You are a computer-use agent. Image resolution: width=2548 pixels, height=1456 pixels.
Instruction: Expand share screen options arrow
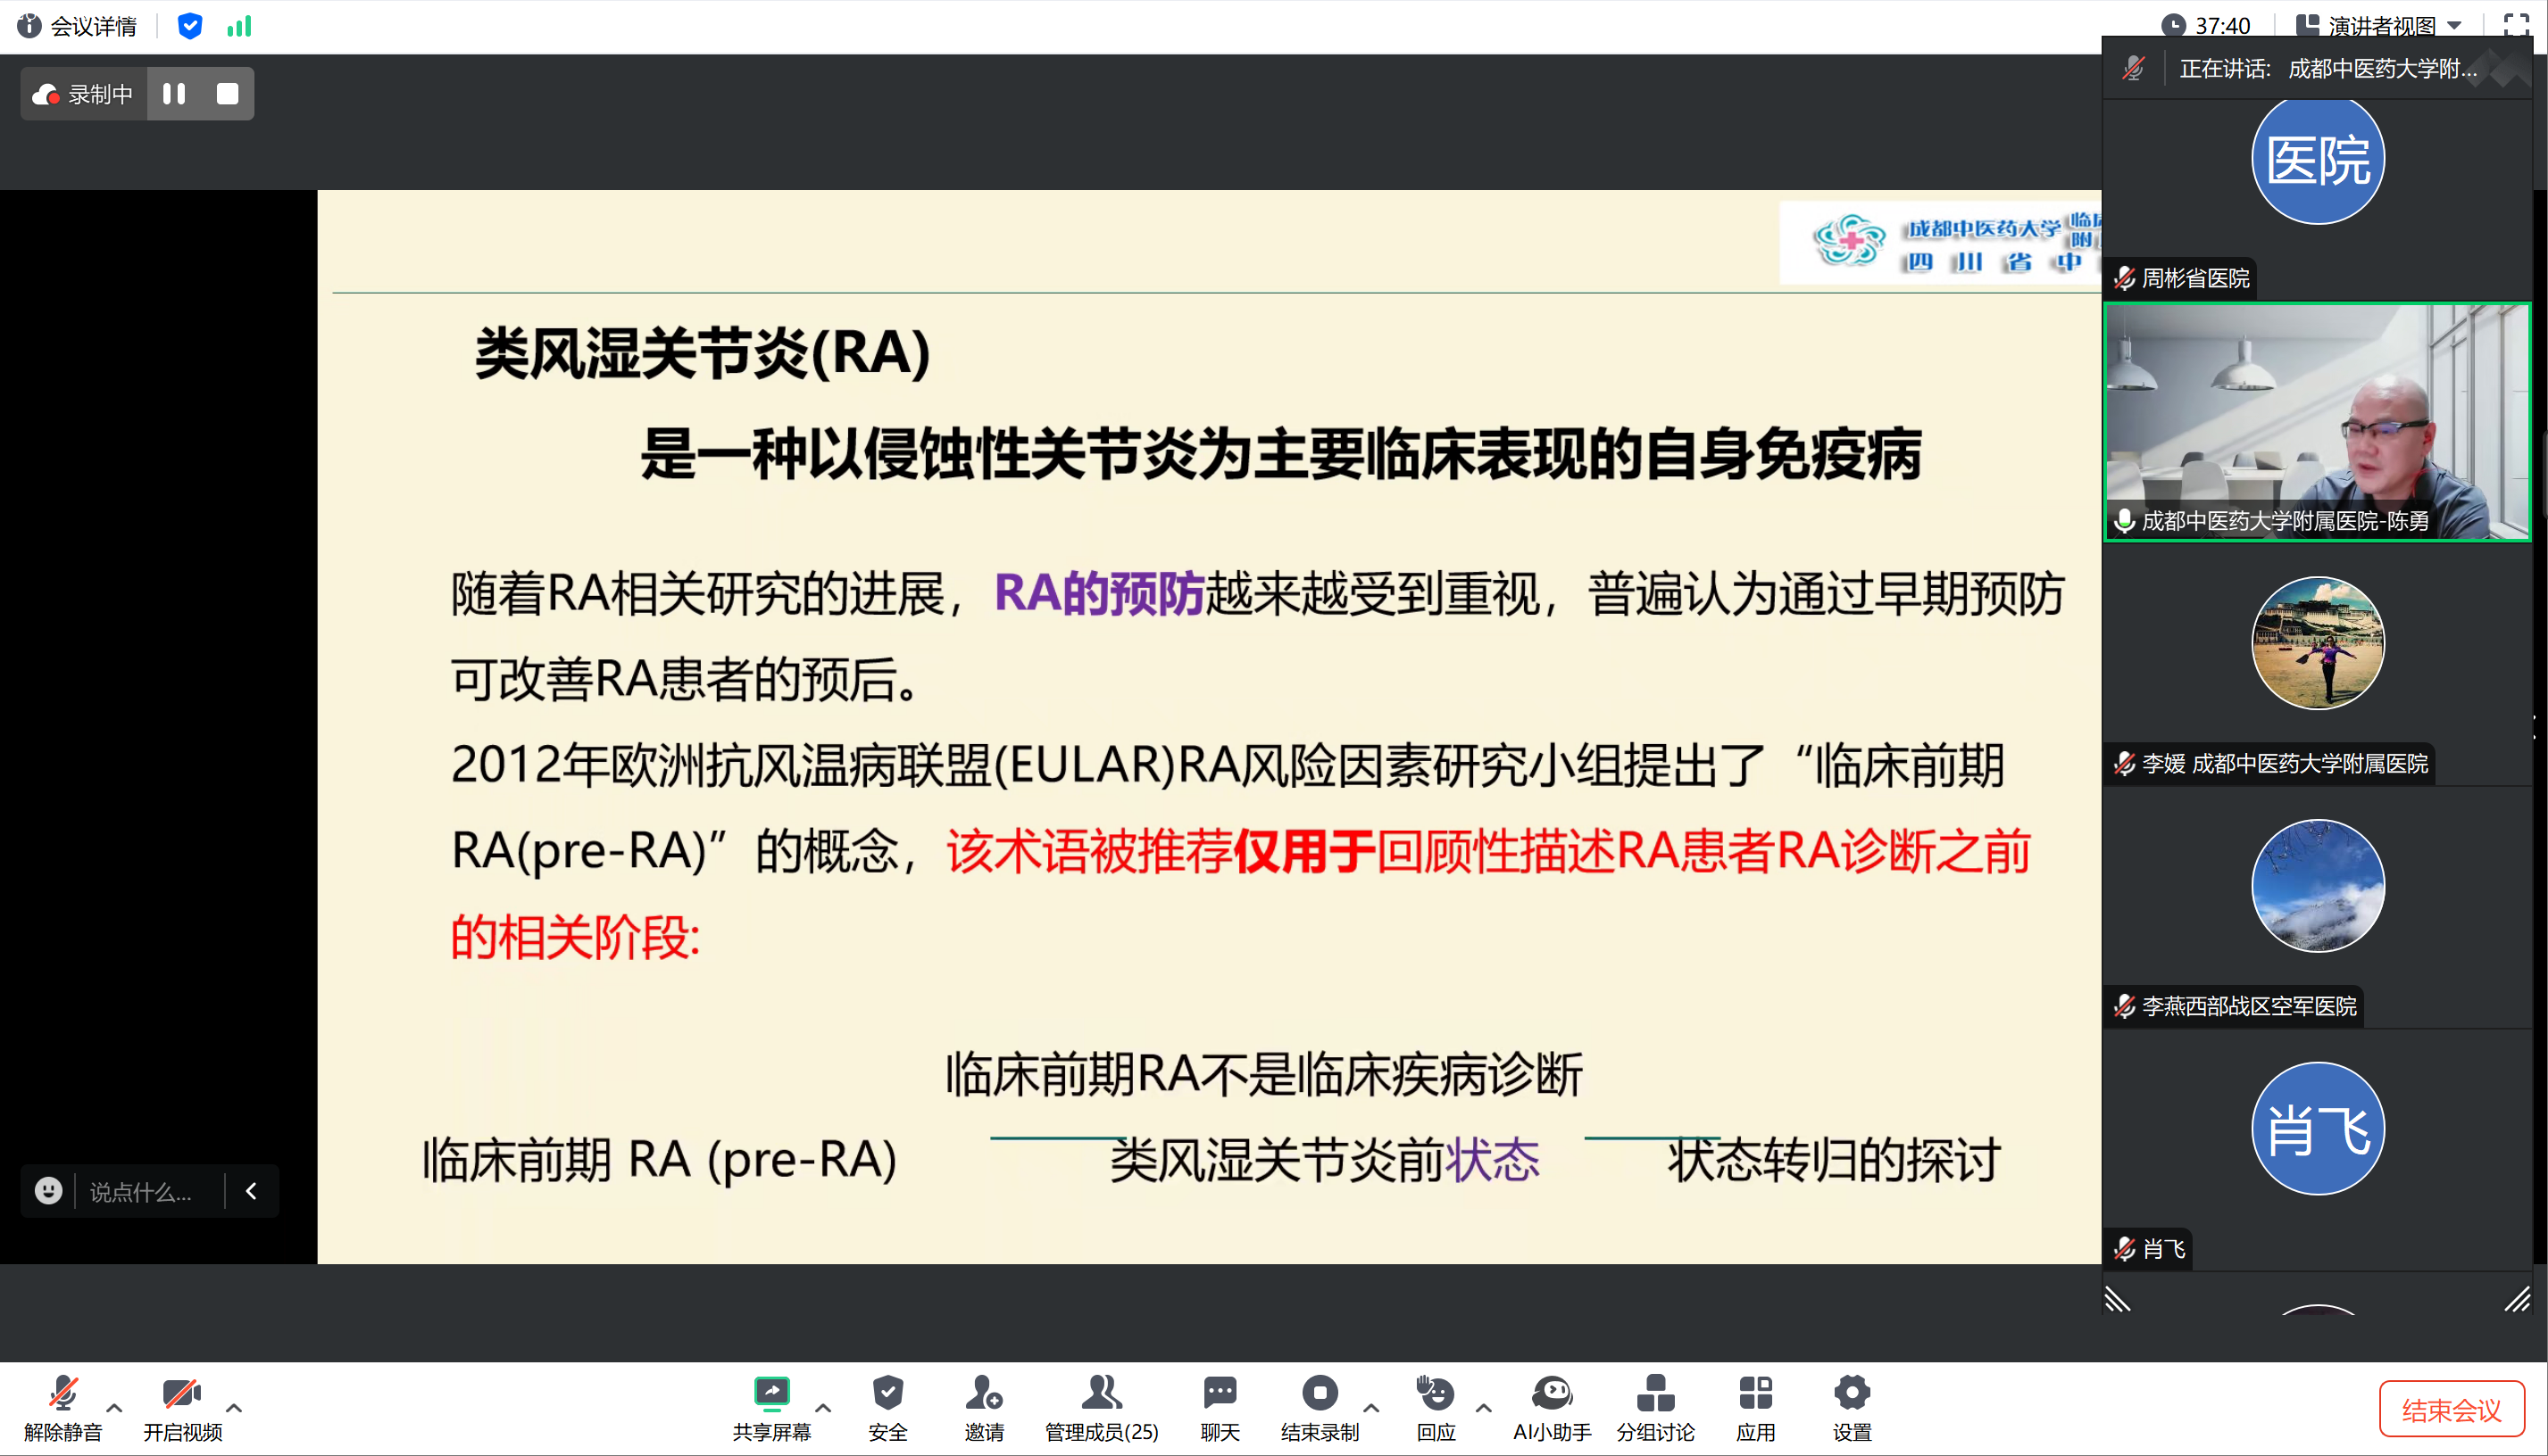tap(823, 1407)
